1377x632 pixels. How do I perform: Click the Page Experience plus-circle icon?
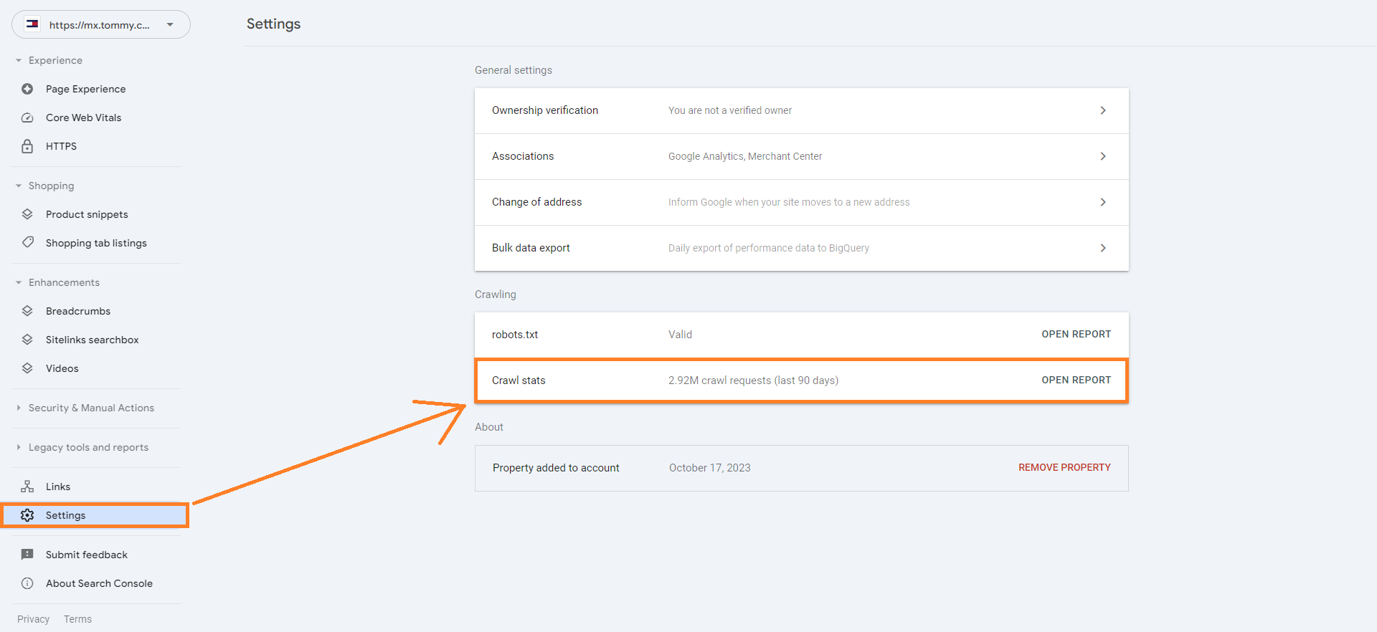coord(27,89)
